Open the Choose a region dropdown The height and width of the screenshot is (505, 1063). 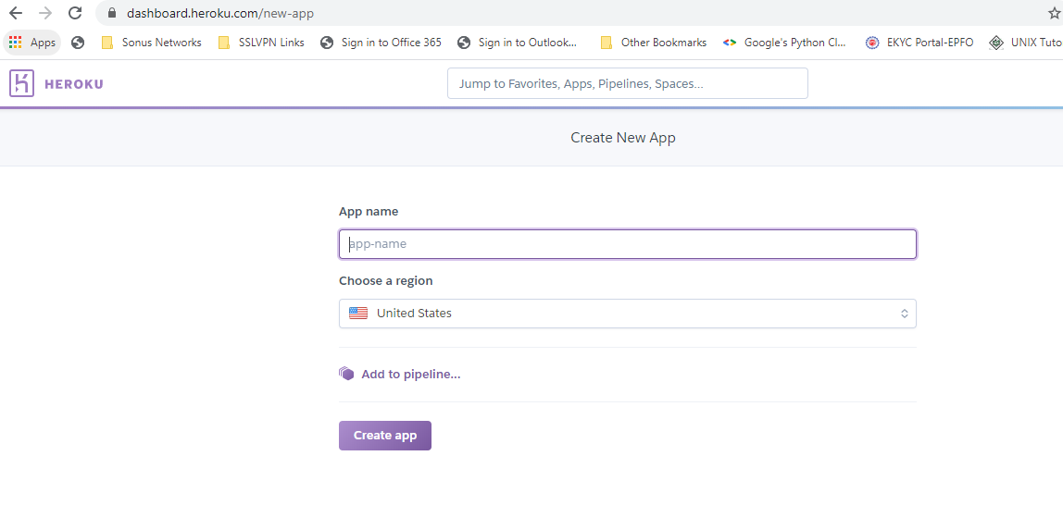pyautogui.click(x=628, y=314)
